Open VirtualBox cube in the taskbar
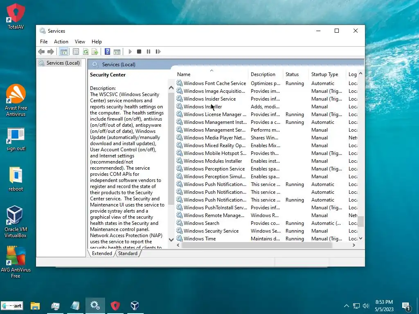 pyautogui.click(x=135, y=305)
